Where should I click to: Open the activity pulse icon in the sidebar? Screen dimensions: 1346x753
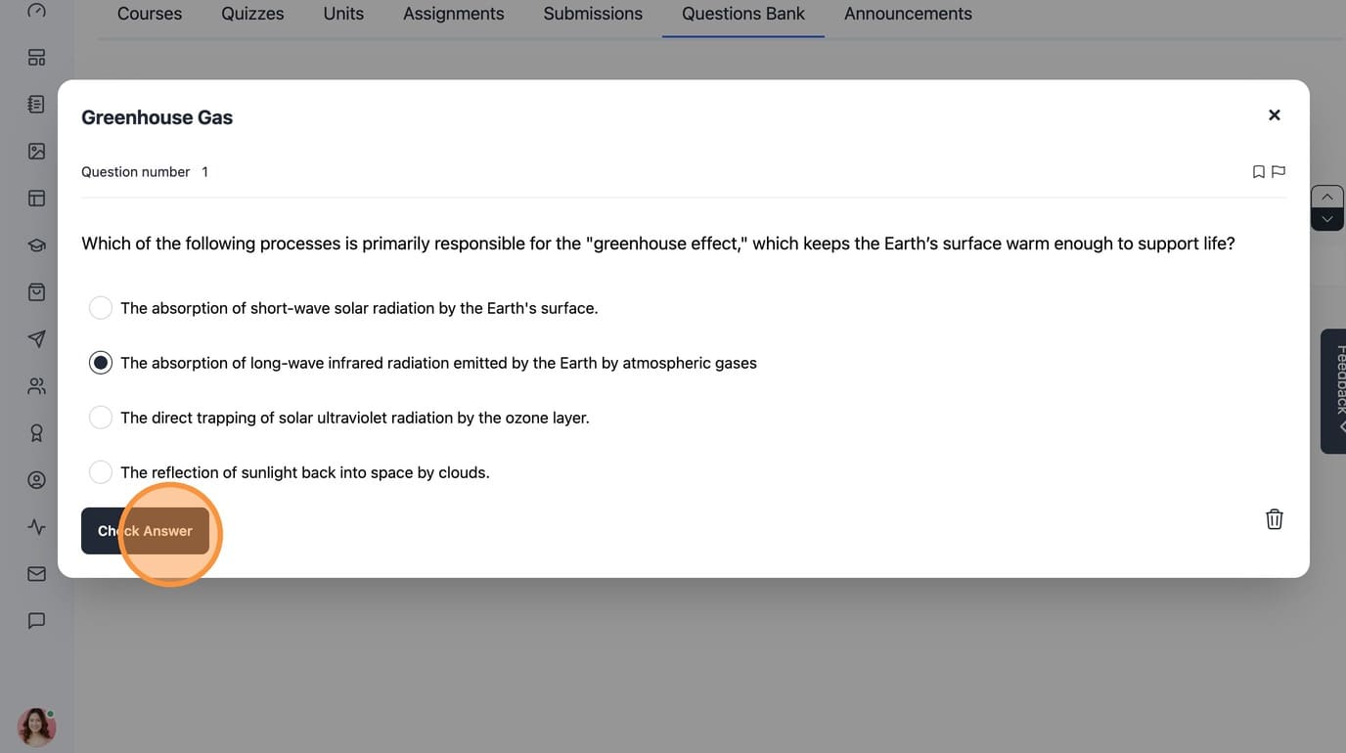click(x=36, y=527)
